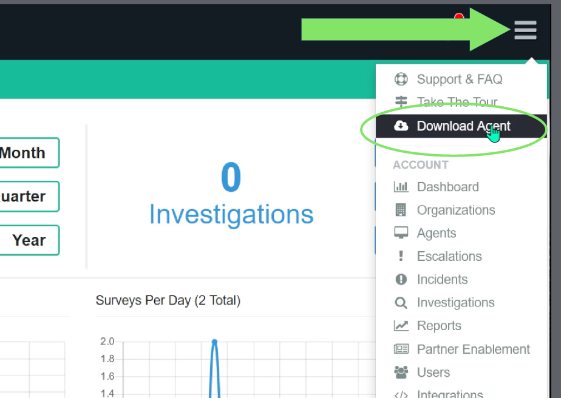
Task: Click the Organizations building icon
Action: pos(401,210)
